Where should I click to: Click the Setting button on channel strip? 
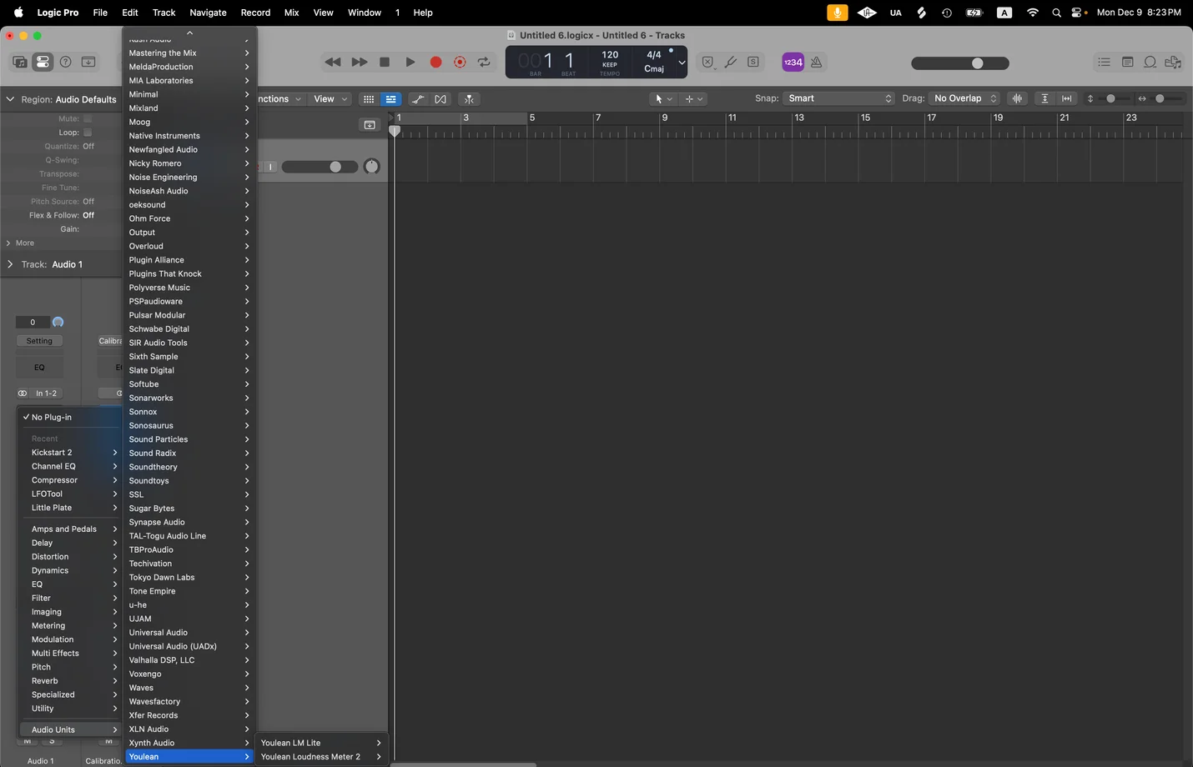(x=39, y=341)
